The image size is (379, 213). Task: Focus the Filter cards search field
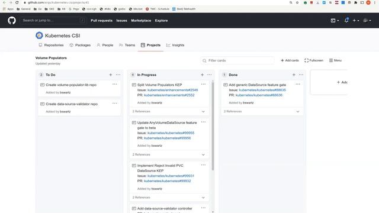(237, 60)
